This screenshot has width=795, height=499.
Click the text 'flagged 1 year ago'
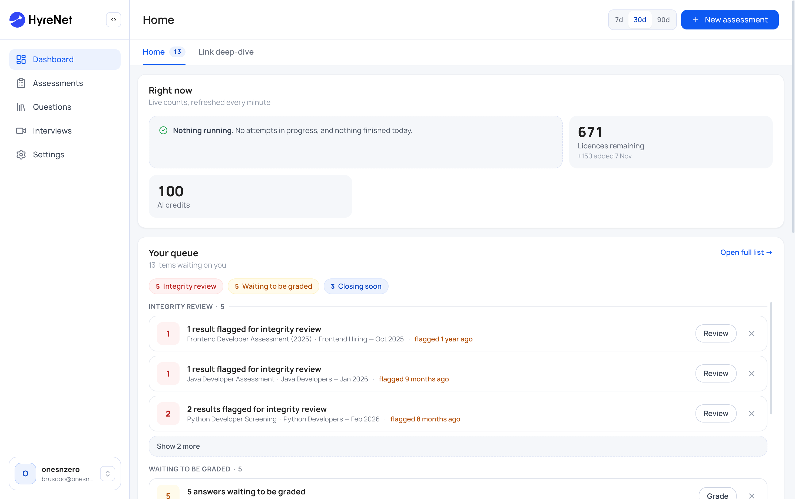(443, 339)
